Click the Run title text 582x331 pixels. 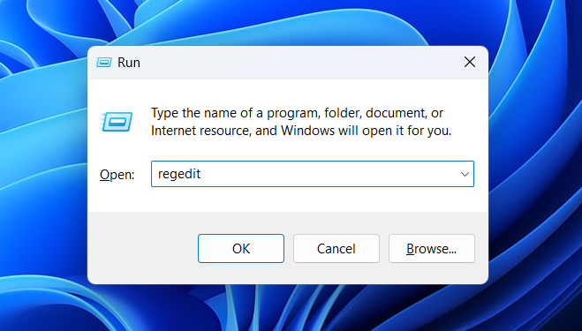pyautogui.click(x=129, y=63)
